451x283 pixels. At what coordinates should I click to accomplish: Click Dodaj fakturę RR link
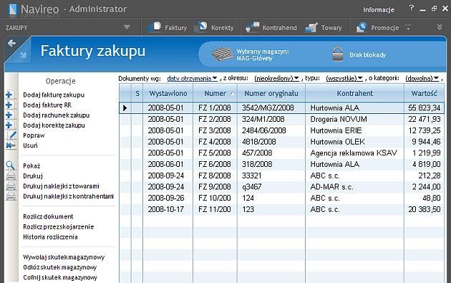[47, 105]
